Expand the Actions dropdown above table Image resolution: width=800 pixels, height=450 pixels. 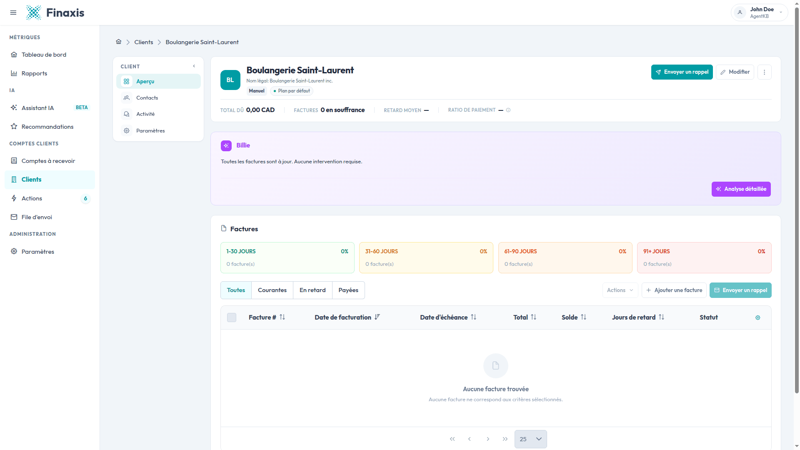[x=620, y=290]
